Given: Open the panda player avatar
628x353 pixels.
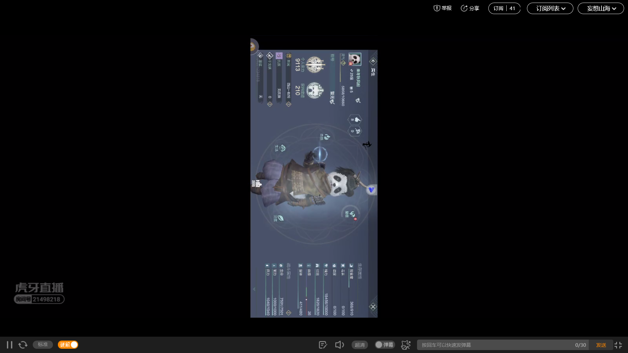Looking at the screenshot, I should (355, 59).
